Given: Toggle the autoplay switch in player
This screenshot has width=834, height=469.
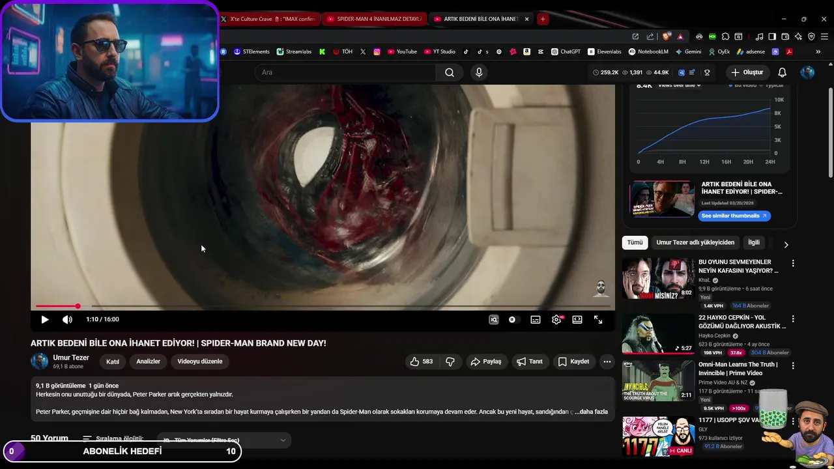Looking at the screenshot, I should (x=513, y=320).
